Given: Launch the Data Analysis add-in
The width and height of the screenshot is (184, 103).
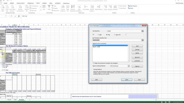Looking at the screenshot, I should (133, 6).
